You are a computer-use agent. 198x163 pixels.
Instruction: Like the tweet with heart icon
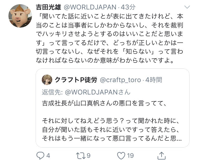pos(121,156)
